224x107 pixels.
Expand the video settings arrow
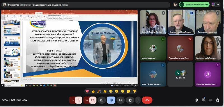(x=87, y=100)
